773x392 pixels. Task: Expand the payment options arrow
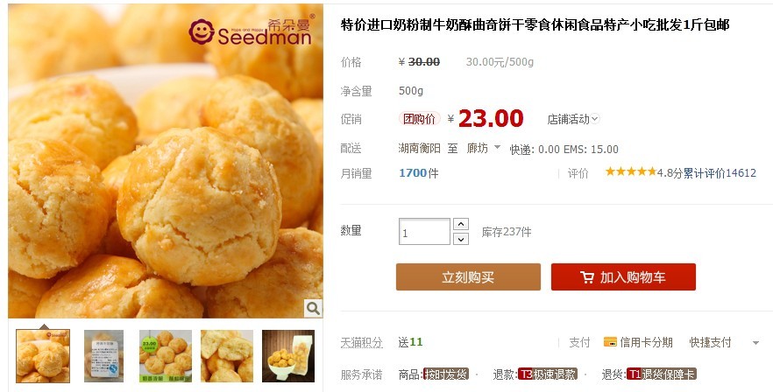[x=755, y=343]
